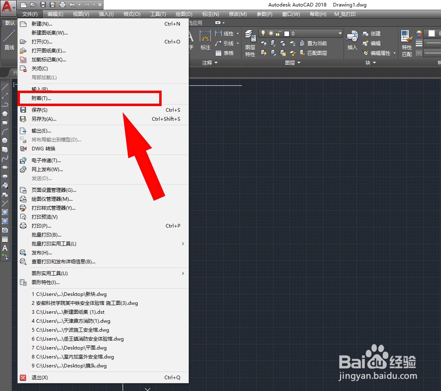Choose 打开图纸集(E)... menu entry
The height and width of the screenshot is (391, 441).
(103, 51)
